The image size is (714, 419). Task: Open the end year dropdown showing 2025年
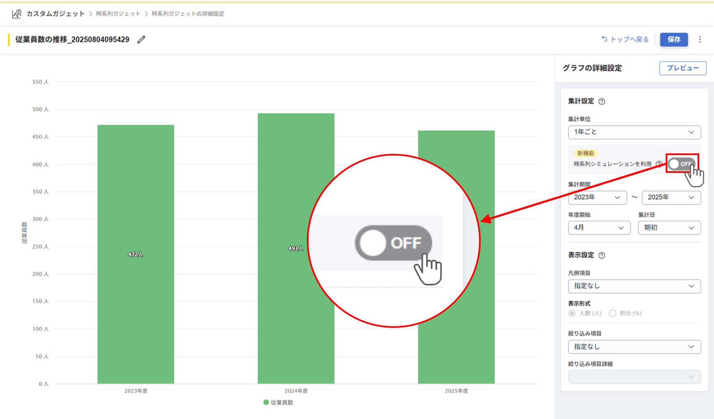(671, 198)
